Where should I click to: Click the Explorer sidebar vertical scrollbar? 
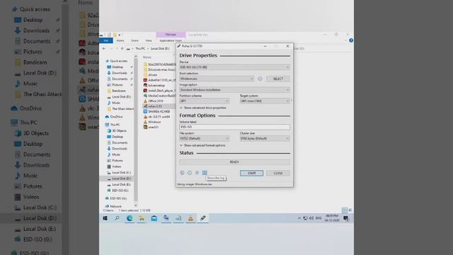coord(136,130)
